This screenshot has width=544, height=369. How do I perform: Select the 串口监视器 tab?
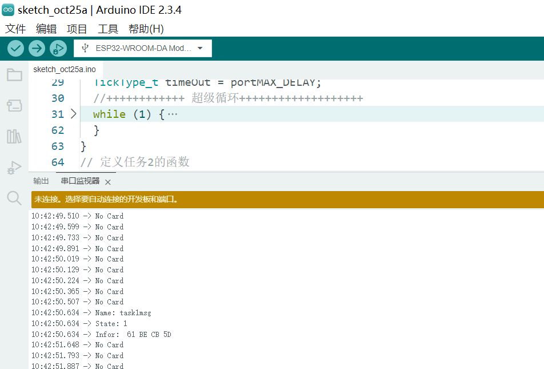coord(80,181)
